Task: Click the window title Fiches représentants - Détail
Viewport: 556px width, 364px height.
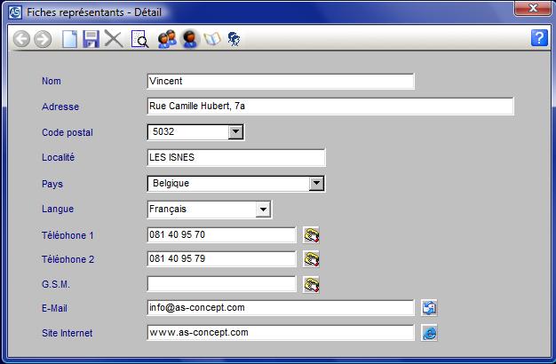Action: coord(94,12)
